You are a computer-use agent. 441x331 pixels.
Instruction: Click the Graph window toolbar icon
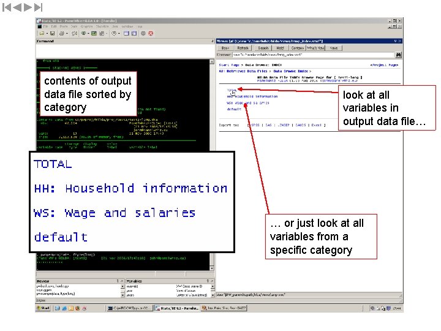tap(102, 34)
